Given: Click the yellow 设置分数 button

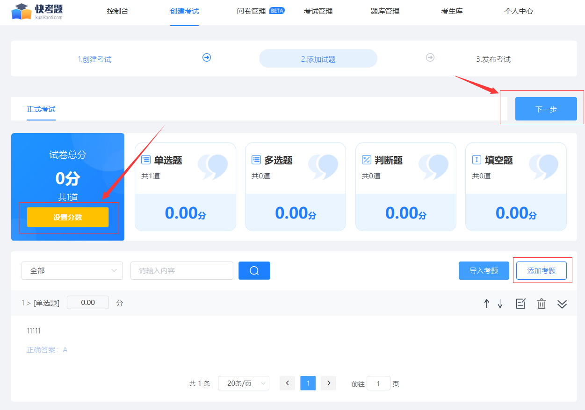Looking at the screenshot, I should [x=68, y=217].
